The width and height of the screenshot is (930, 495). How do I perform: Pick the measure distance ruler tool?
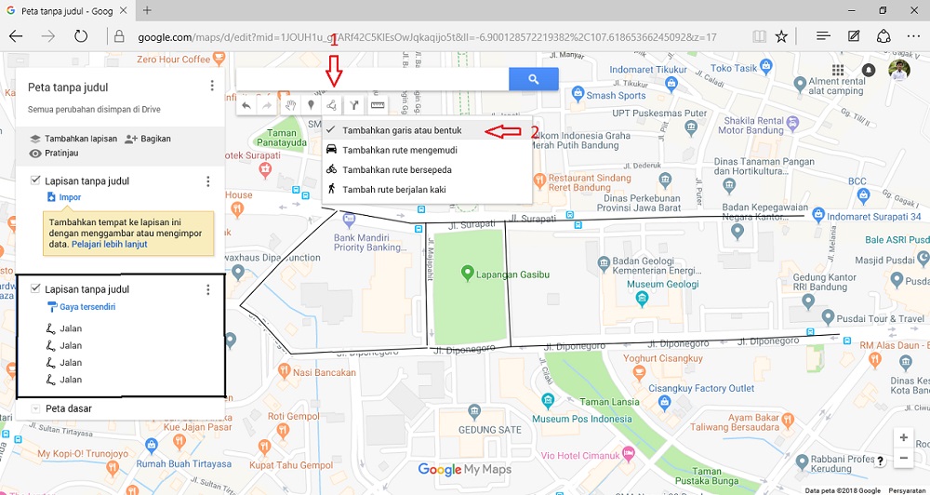(x=378, y=106)
